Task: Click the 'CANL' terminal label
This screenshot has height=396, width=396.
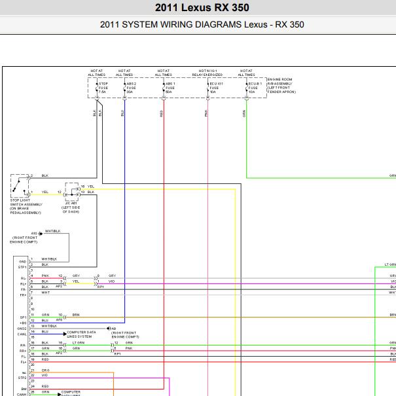Action: pos(22,334)
